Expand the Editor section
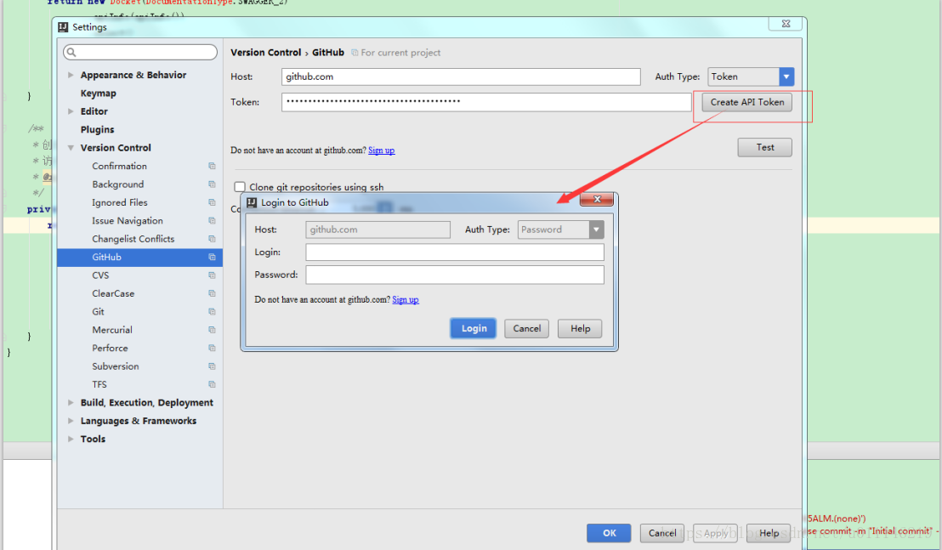 pyautogui.click(x=71, y=111)
